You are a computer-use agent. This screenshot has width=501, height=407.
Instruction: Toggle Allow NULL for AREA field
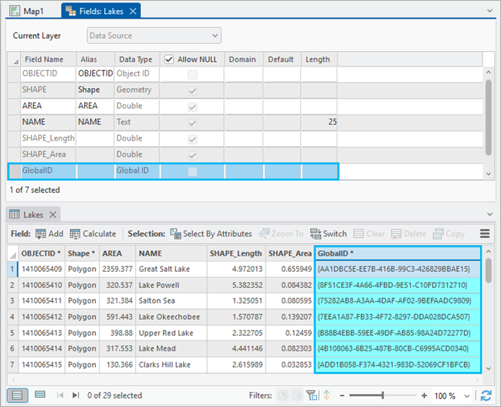192,106
